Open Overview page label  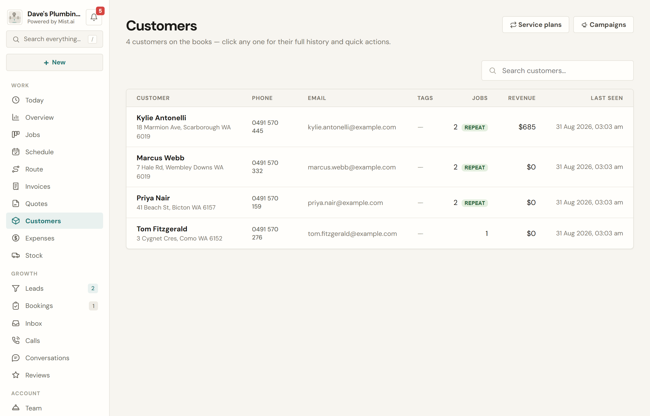click(39, 117)
